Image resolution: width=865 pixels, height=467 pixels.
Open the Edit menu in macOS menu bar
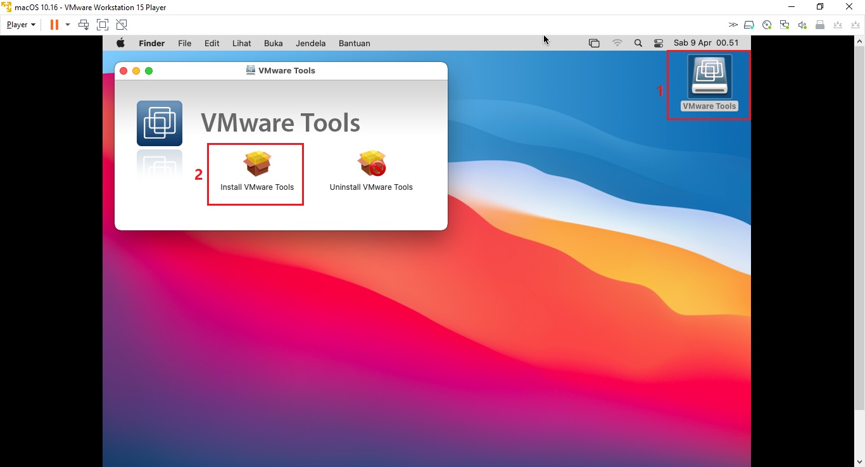(x=212, y=43)
